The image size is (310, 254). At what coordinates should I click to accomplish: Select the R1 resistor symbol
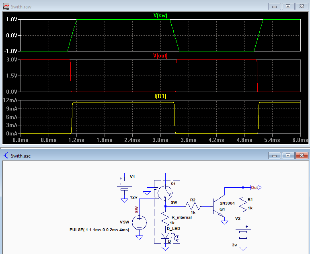[243, 205]
